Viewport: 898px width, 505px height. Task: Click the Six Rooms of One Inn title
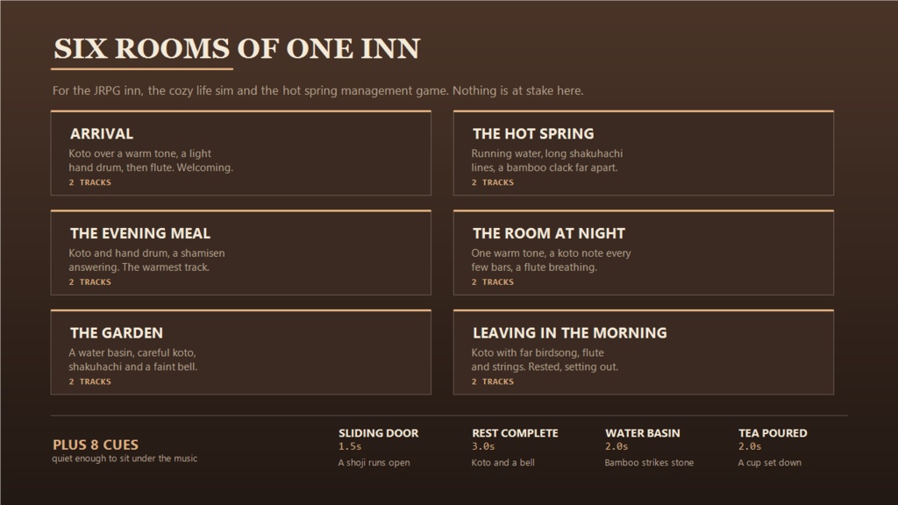coord(237,49)
